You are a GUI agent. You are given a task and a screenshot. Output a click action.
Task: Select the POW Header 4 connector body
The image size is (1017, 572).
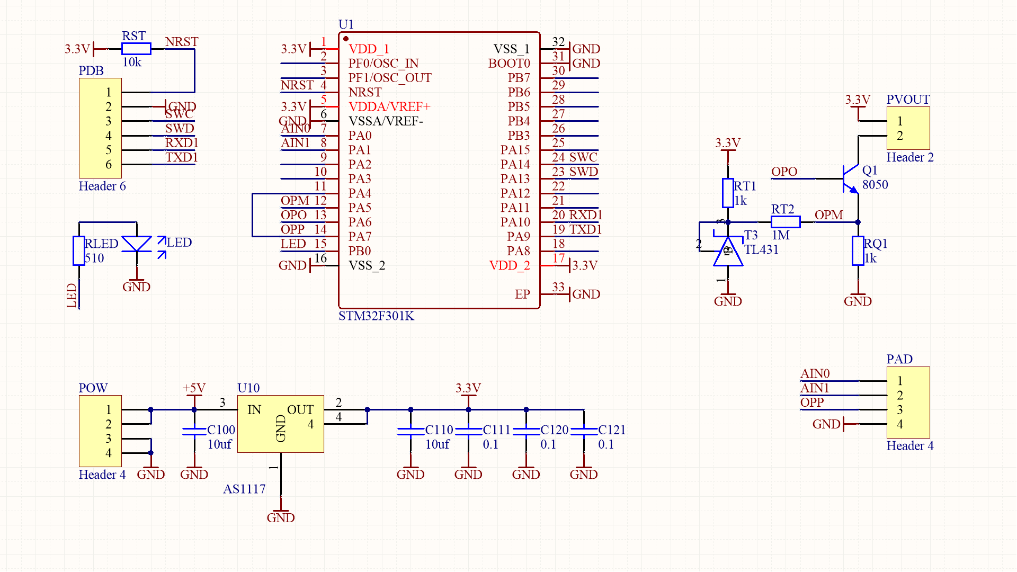pyautogui.click(x=100, y=431)
